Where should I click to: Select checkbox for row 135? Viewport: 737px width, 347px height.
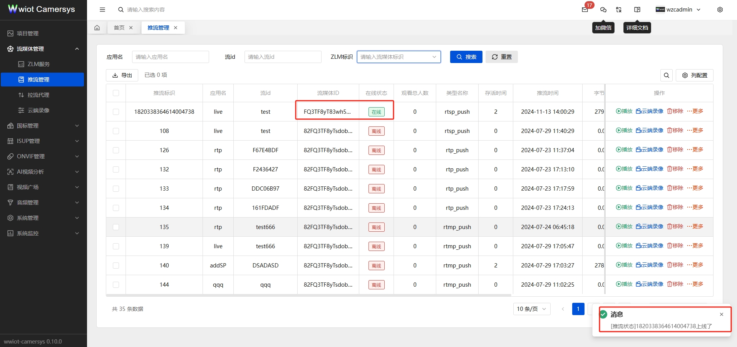pos(116,227)
